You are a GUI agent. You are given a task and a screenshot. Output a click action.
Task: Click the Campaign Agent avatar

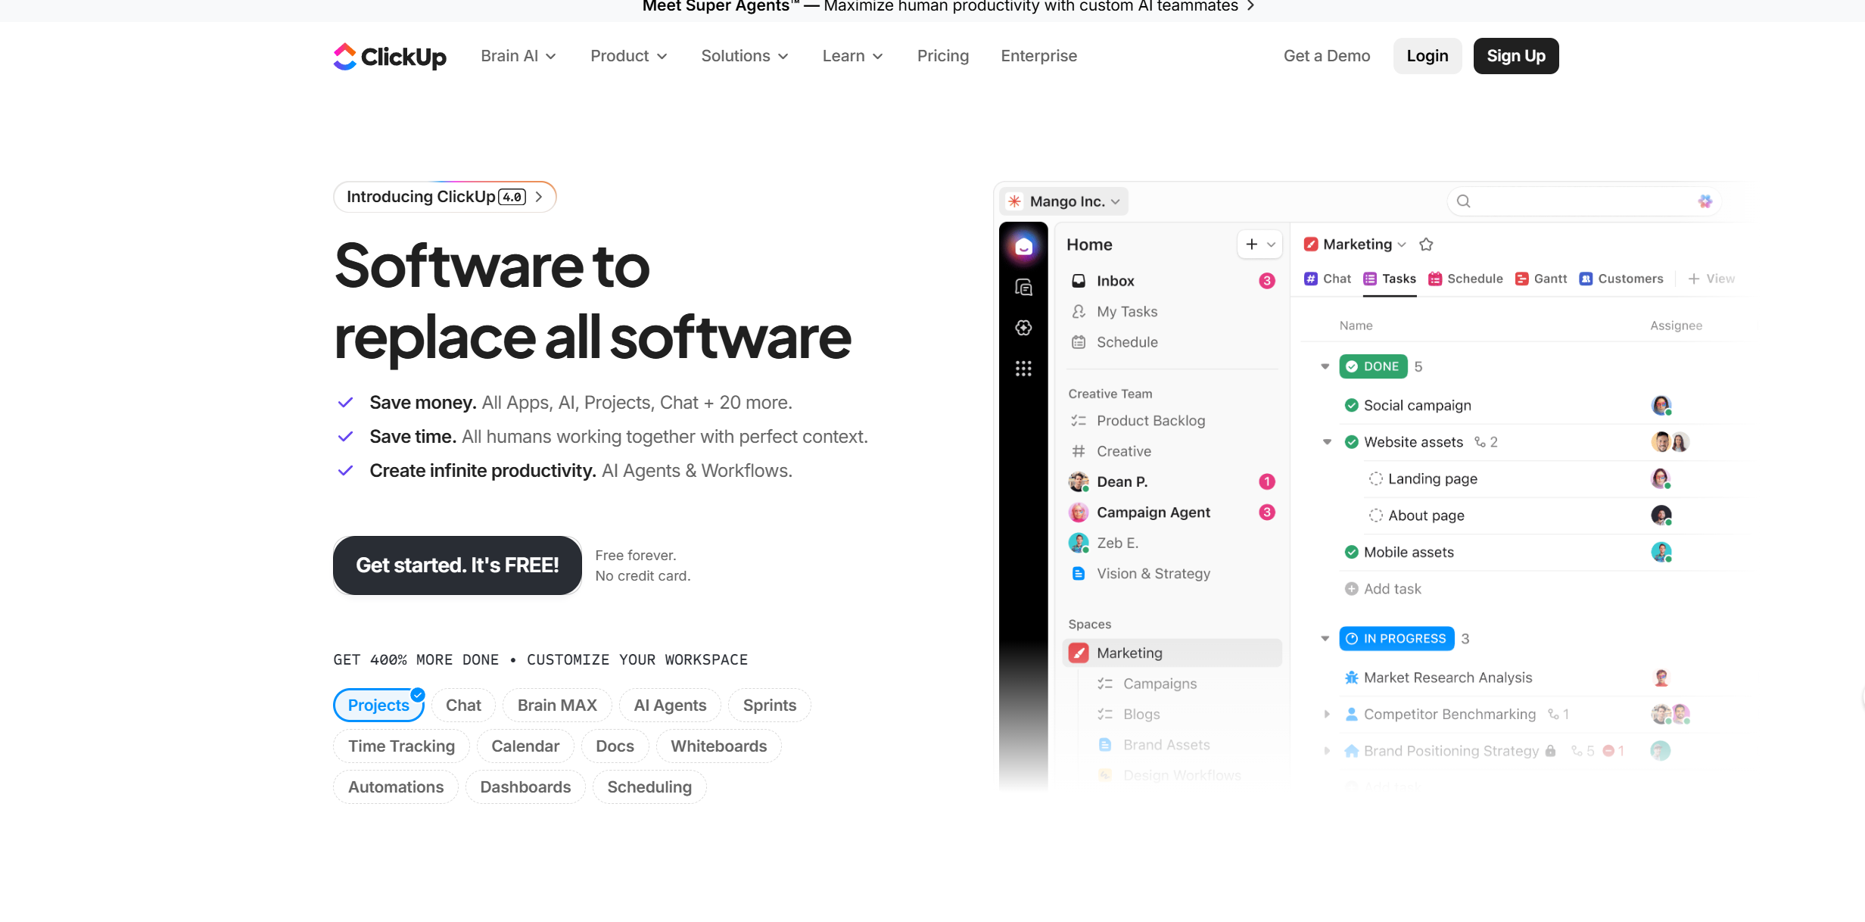[1079, 512]
